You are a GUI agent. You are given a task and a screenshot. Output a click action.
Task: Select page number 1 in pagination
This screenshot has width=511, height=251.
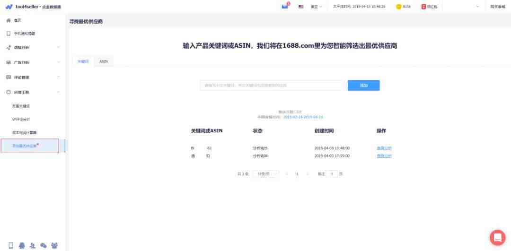pos(297,174)
